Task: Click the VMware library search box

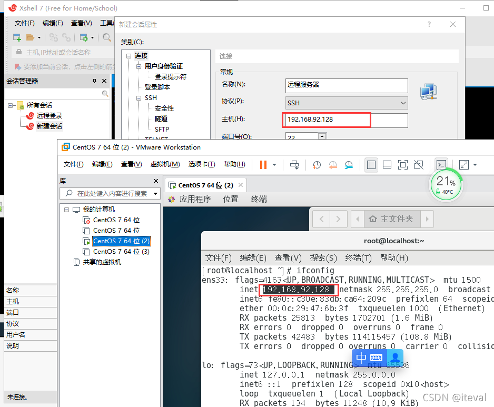Action: (110, 193)
